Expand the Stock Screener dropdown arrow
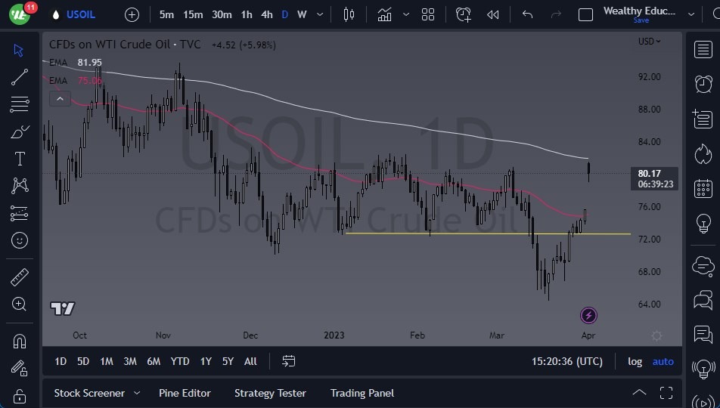 (137, 393)
